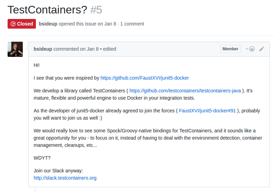This screenshot has height=192, width=274.
Task: Select the issue title 'TestContainers?'
Action: tap(47, 10)
